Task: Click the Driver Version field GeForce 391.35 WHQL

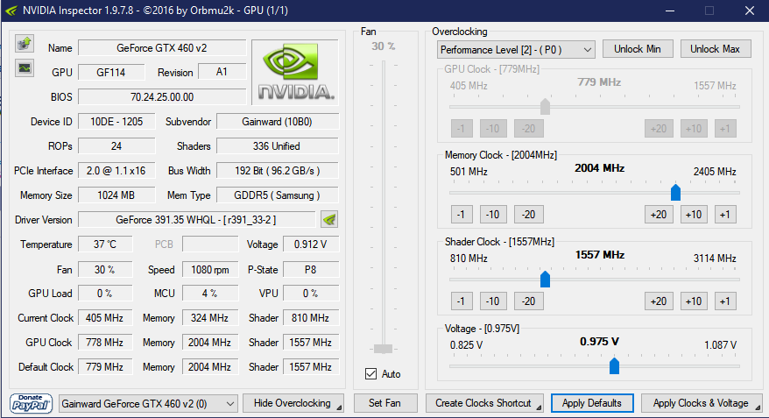Action: click(x=196, y=220)
